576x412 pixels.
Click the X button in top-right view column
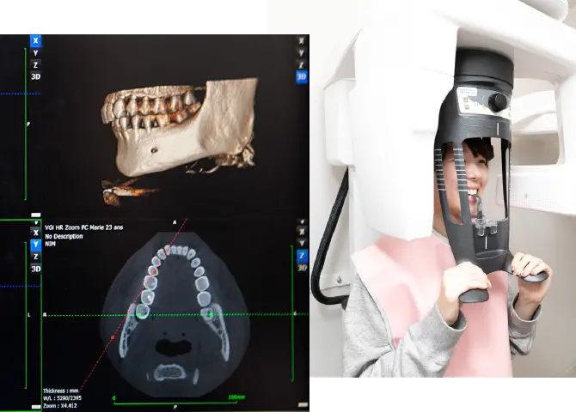301,40
